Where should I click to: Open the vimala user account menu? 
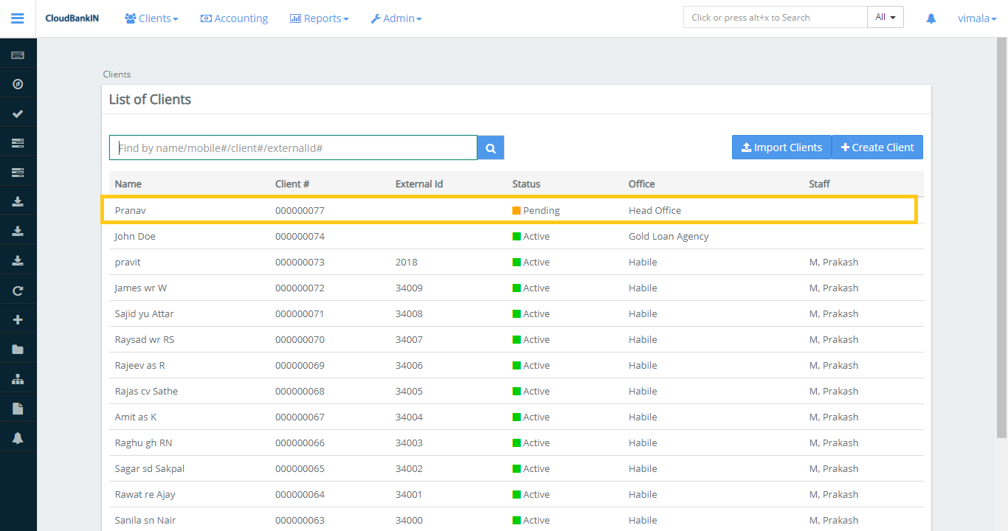976,18
